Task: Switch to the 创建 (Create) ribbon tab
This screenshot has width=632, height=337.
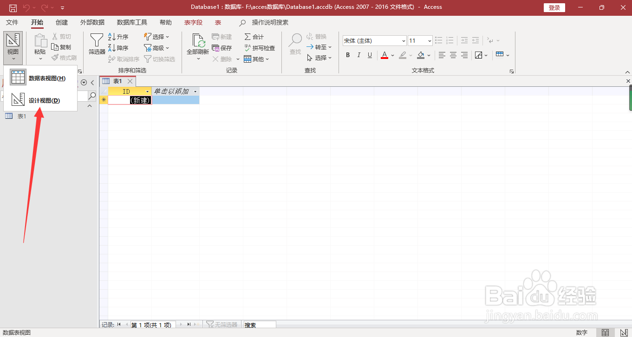Action: click(x=62, y=22)
